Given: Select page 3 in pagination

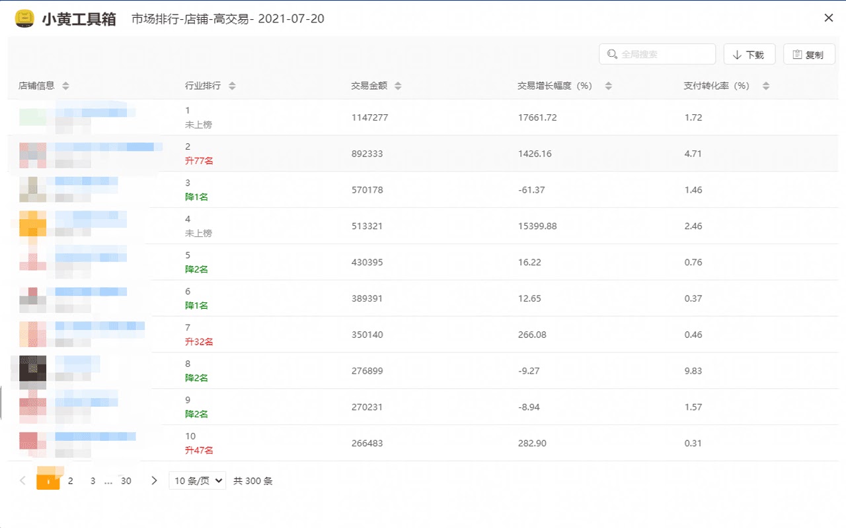Looking at the screenshot, I should click(93, 481).
